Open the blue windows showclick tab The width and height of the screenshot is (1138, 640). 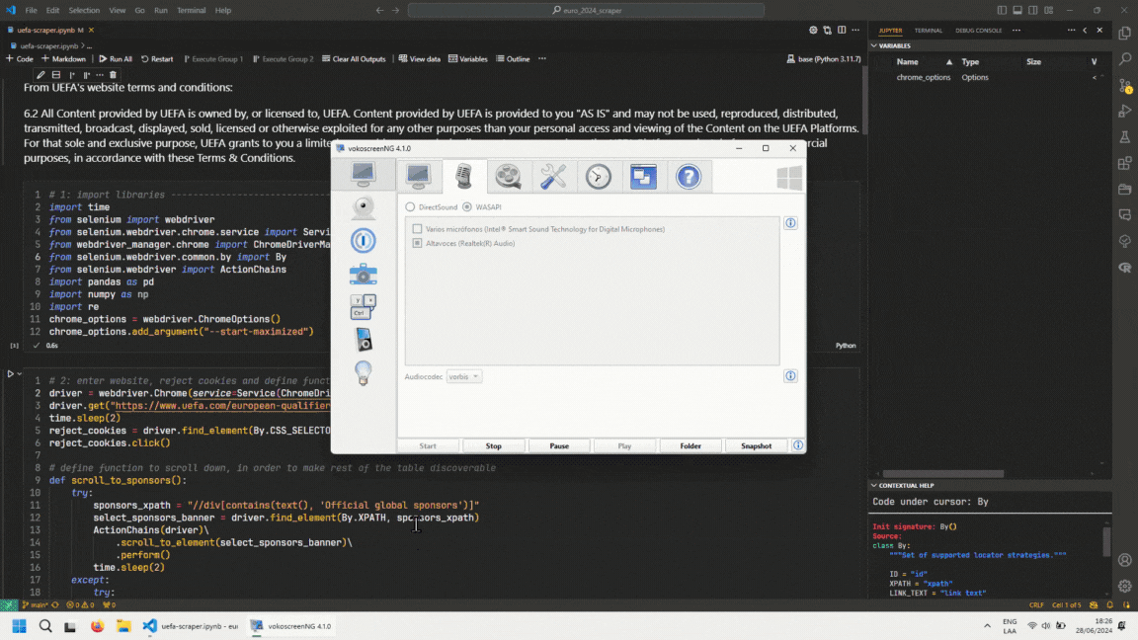pyautogui.click(x=643, y=177)
